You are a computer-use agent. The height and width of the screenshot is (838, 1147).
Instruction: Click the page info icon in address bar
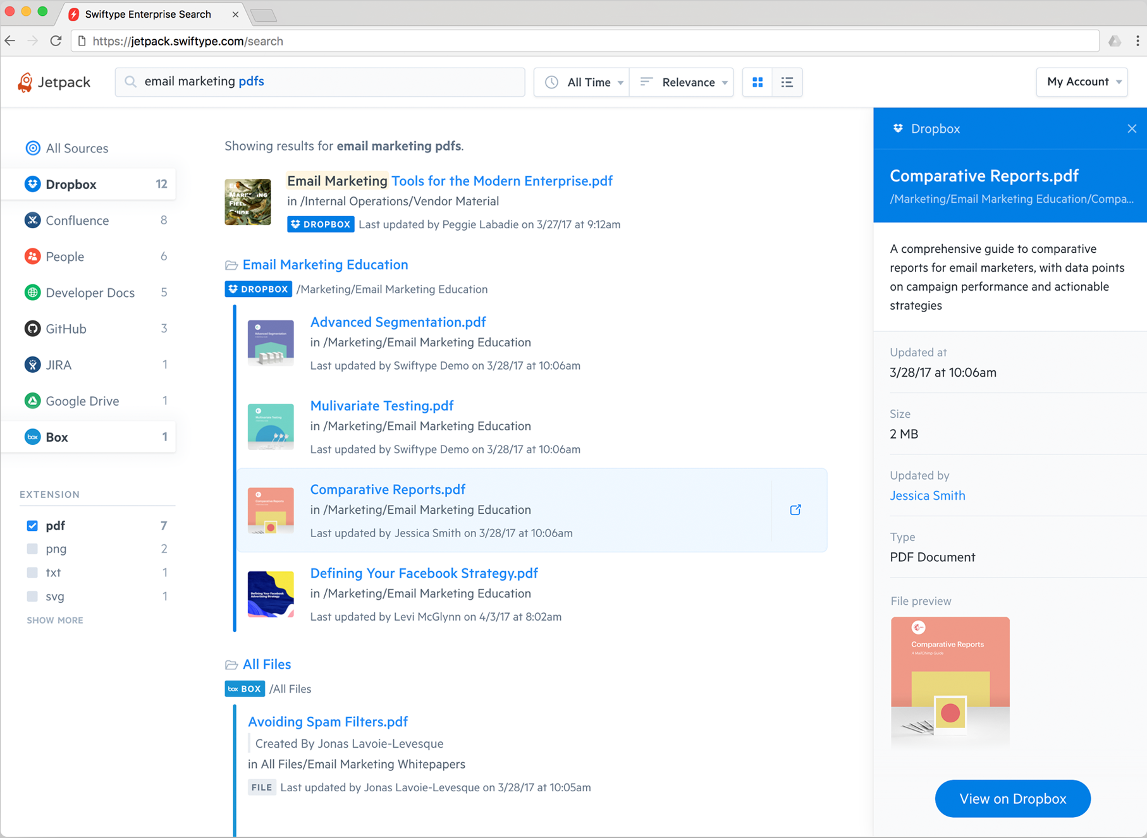point(82,41)
